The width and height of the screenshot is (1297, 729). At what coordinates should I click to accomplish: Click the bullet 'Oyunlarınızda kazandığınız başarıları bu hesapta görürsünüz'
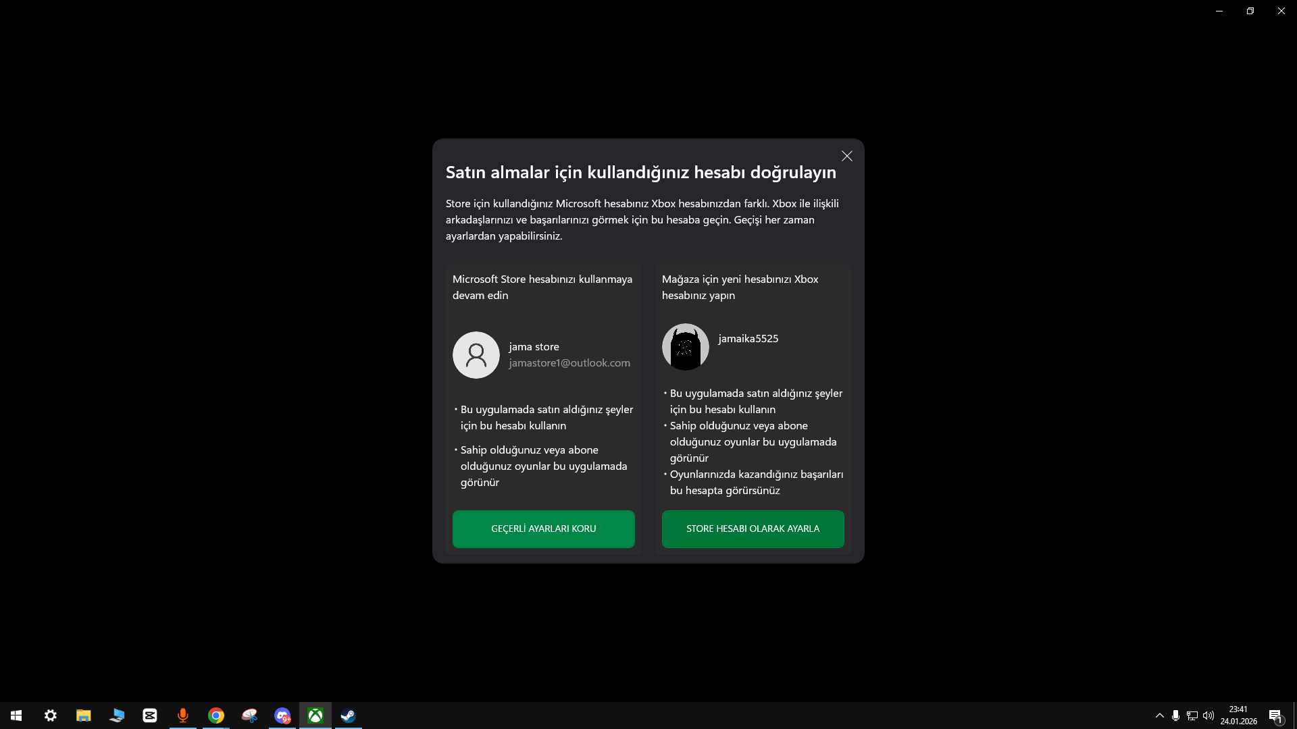point(757,482)
